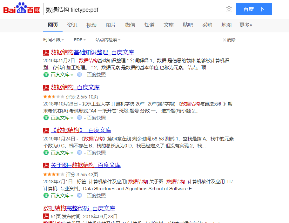This screenshot has width=289, height=223.
Task: Click PDF icon beside 数据结构_百度文库 result
Action: click(46, 88)
